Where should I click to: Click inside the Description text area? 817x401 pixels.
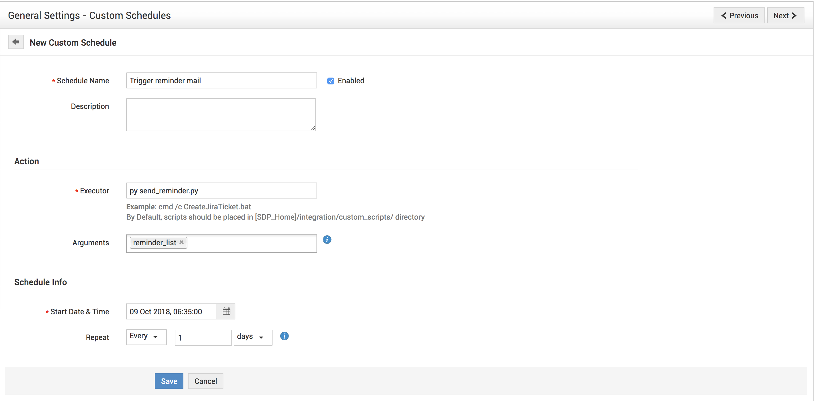(x=221, y=114)
